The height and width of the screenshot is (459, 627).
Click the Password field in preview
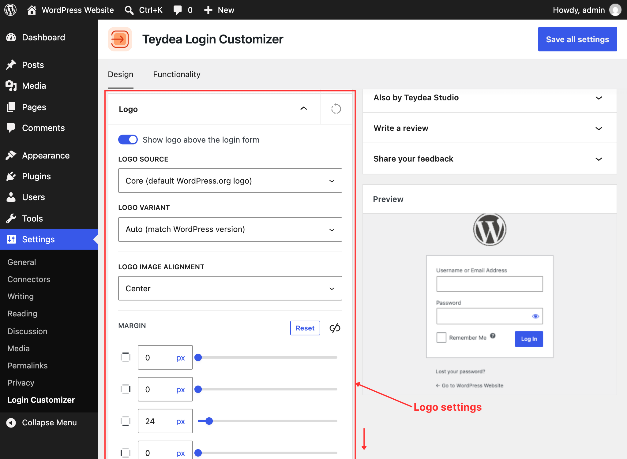(490, 316)
